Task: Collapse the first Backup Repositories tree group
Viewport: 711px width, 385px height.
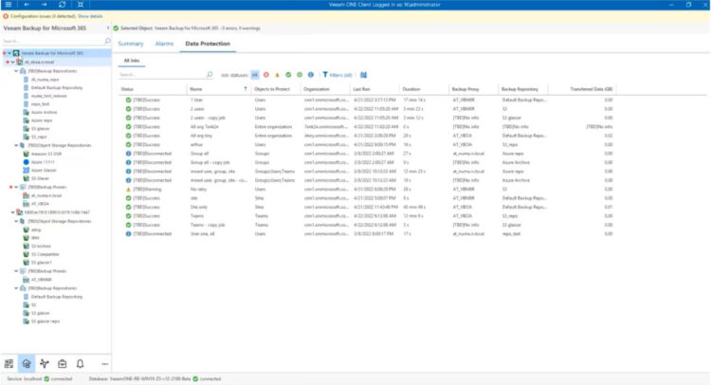Action: (x=16, y=71)
